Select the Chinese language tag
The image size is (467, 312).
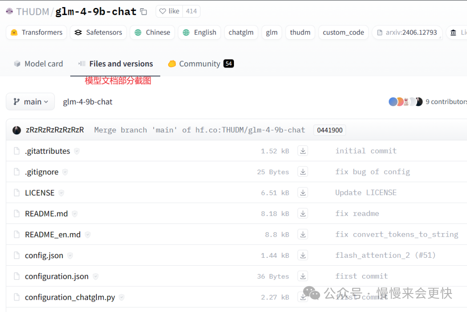pyautogui.click(x=152, y=33)
